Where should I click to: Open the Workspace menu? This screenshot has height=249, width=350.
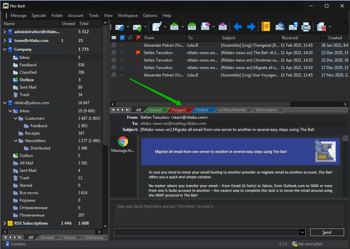point(128,16)
